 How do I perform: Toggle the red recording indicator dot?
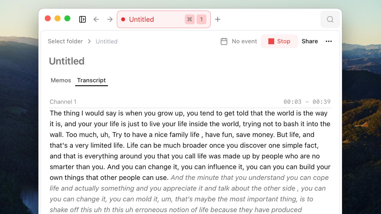pyautogui.click(x=123, y=19)
